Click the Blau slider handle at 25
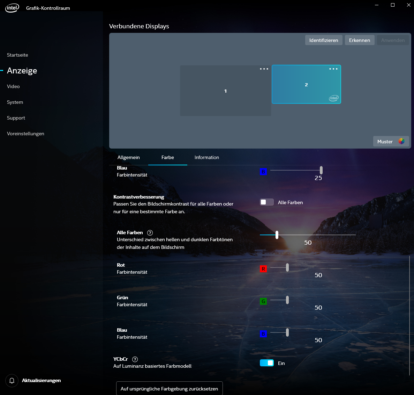The height and width of the screenshot is (395, 414). (321, 170)
